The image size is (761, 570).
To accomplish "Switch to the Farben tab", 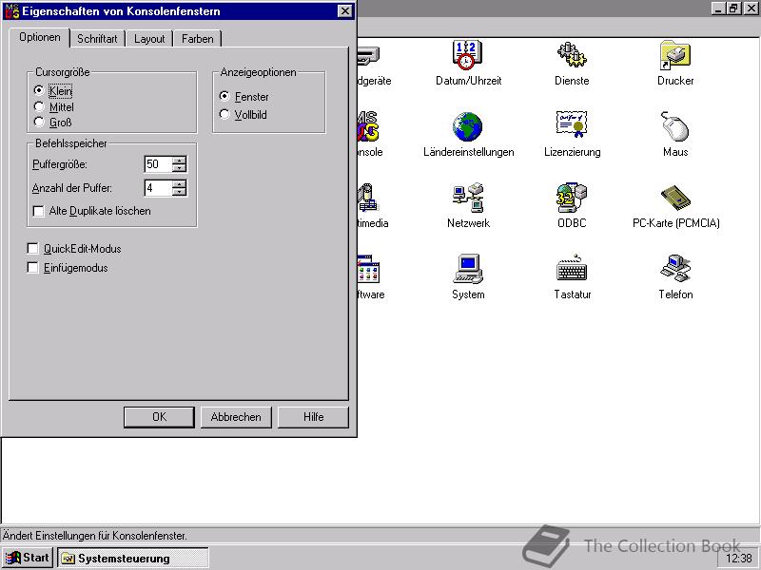I will click(x=198, y=39).
